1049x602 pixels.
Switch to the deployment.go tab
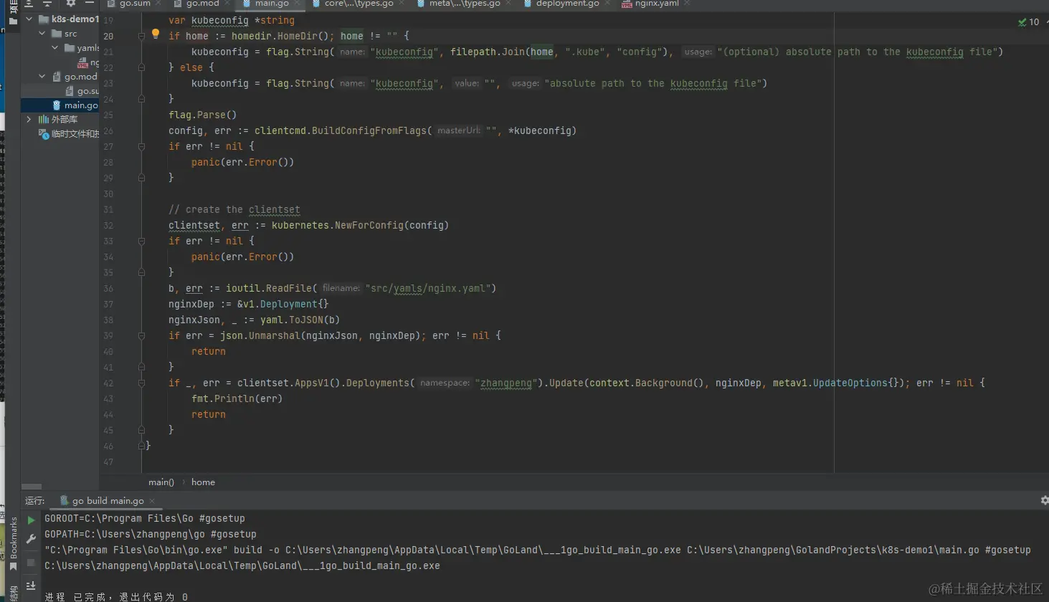coord(567,4)
